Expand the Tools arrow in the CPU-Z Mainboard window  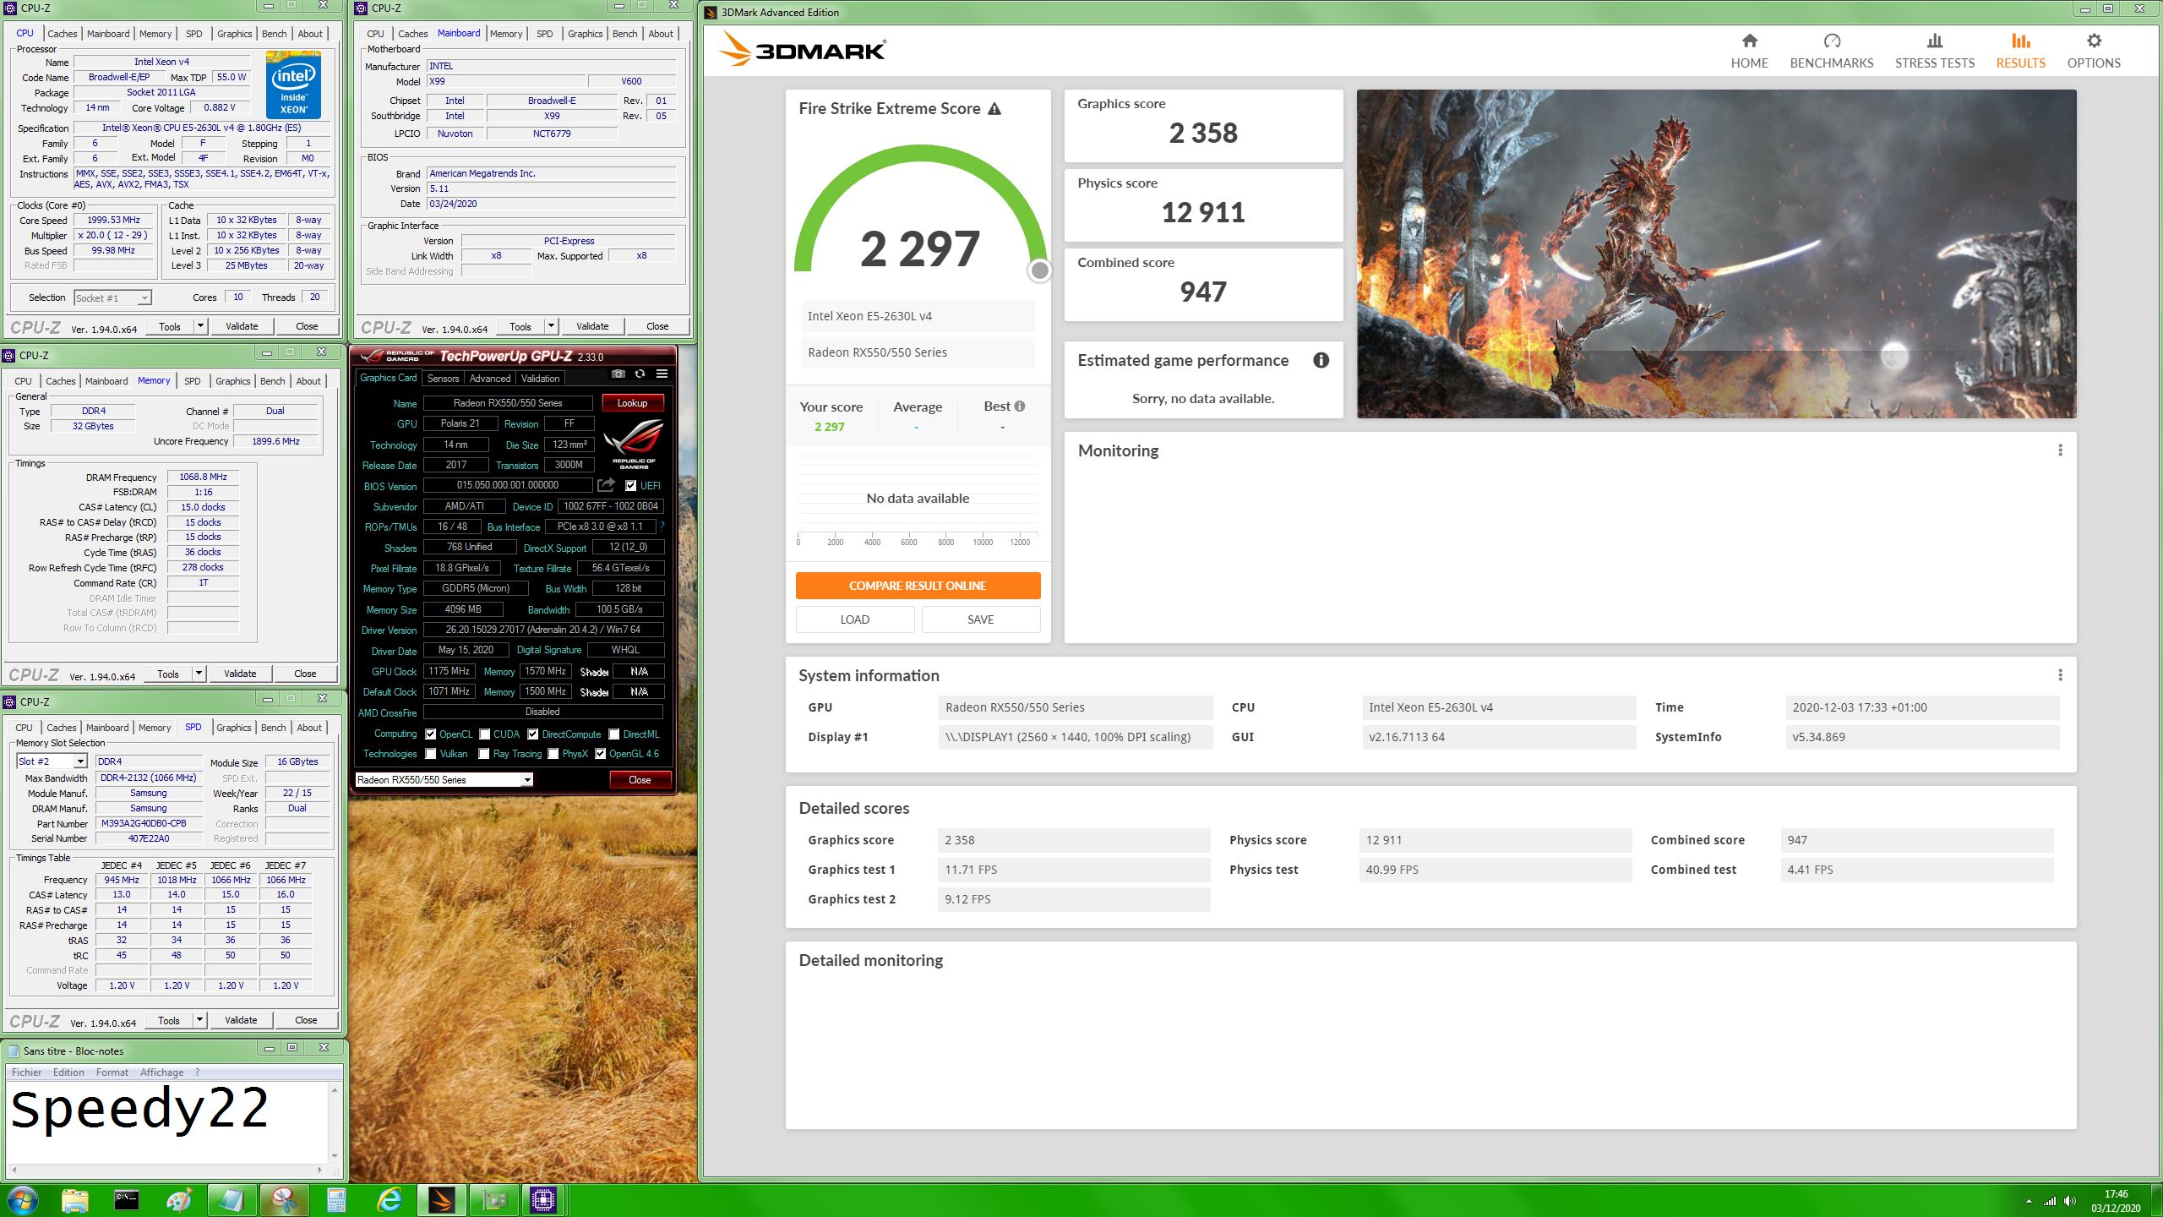pos(551,326)
